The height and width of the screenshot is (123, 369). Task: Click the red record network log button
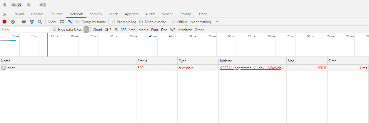(4, 22)
